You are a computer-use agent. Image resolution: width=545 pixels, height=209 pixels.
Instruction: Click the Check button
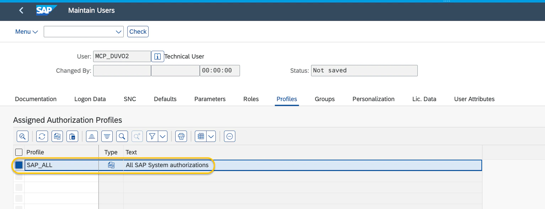pos(138,32)
